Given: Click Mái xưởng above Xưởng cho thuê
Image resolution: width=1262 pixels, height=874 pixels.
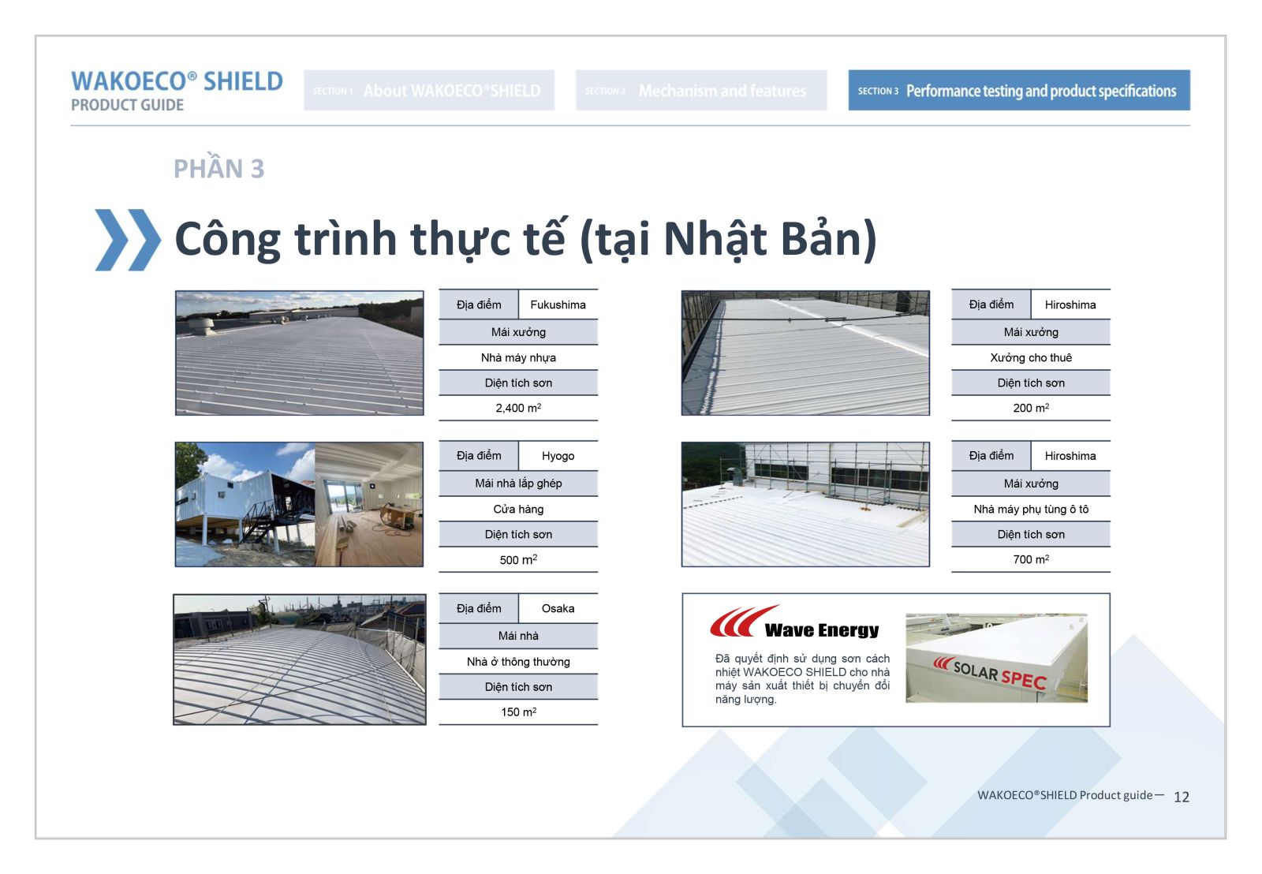Looking at the screenshot, I should 1031,332.
